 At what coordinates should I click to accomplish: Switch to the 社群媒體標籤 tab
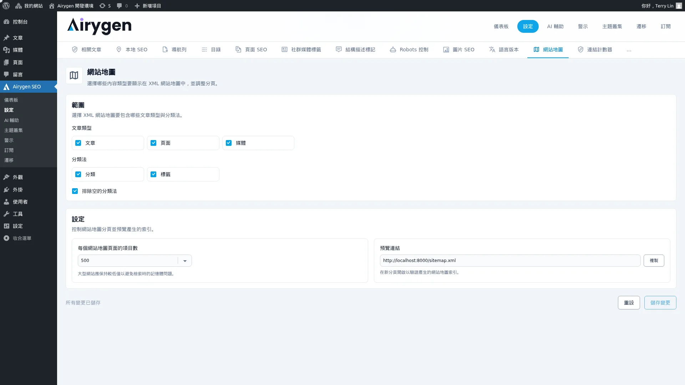(x=301, y=50)
